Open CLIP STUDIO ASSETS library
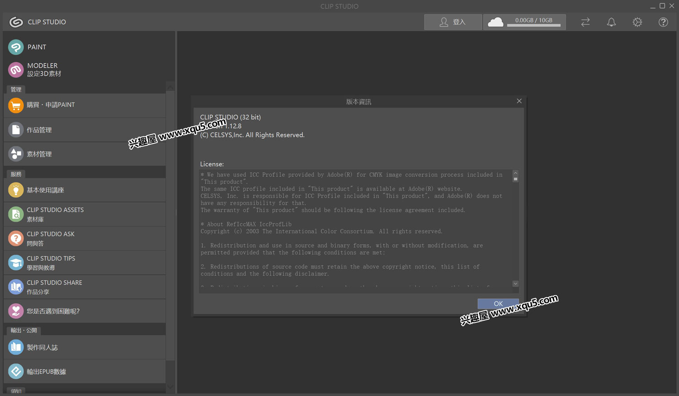The width and height of the screenshot is (679, 396). [85, 214]
